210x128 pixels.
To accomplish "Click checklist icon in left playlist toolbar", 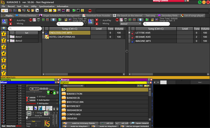I will point(34,20).
